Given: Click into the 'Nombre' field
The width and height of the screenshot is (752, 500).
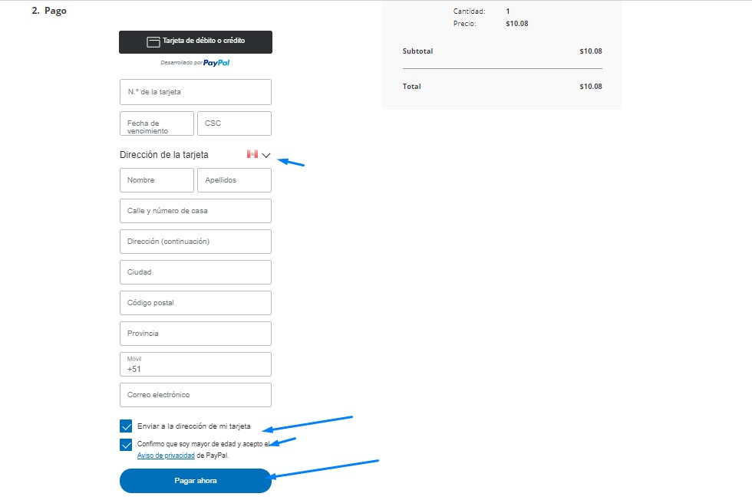Looking at the screenshot, I should (157, 180).
